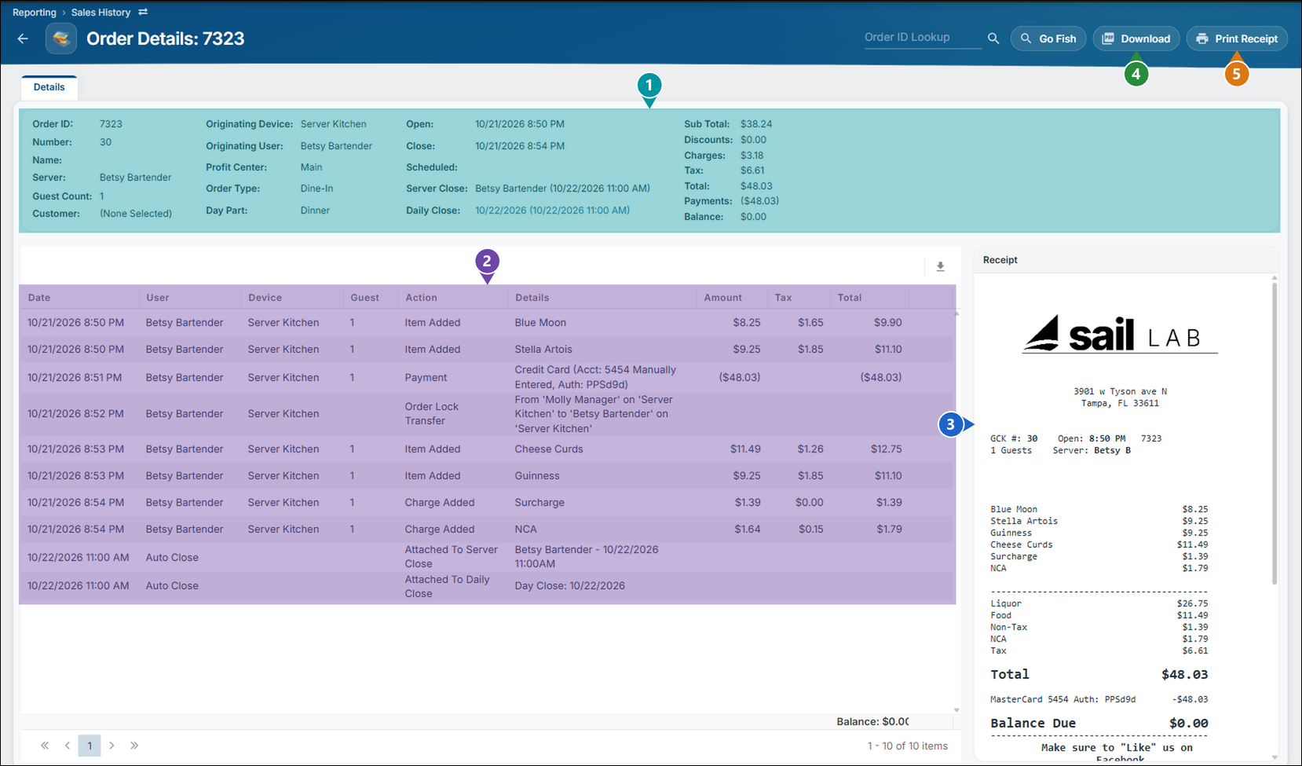Open Reporting in breadcrumb
Screen dimensions: 1302x766
pyautogui.click(x=35, y=13)
